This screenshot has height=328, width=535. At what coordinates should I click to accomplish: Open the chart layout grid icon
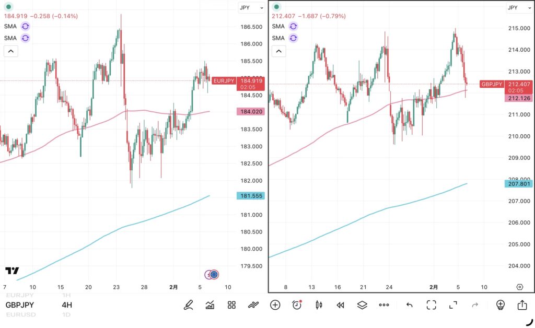[232, 305]
